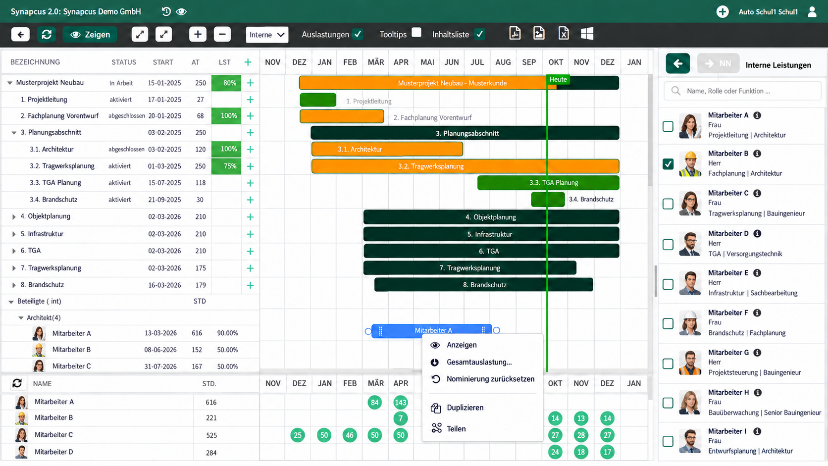
Task: Toggle the Inhaltsliste checkbox
Action: pos(479,34)
